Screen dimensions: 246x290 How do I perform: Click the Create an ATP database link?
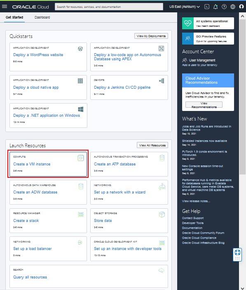pos(115,164)
